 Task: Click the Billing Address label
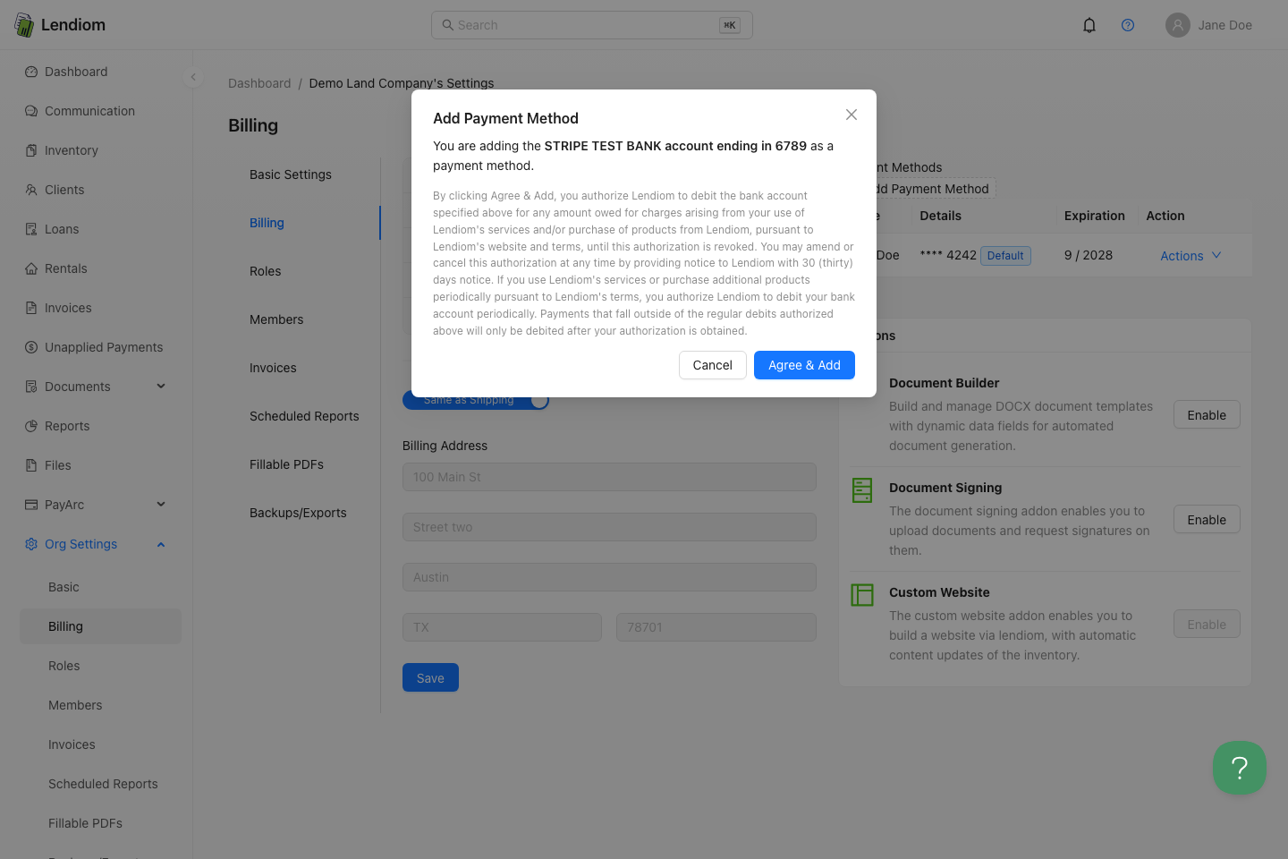tap(445, 446)
